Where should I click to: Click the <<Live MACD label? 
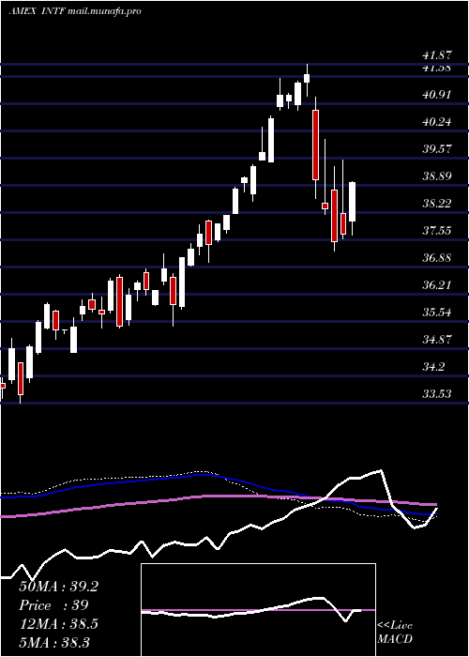[x=395, y=633]
